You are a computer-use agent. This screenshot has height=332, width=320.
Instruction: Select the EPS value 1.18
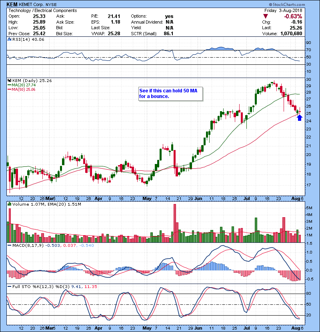point(116,22)
